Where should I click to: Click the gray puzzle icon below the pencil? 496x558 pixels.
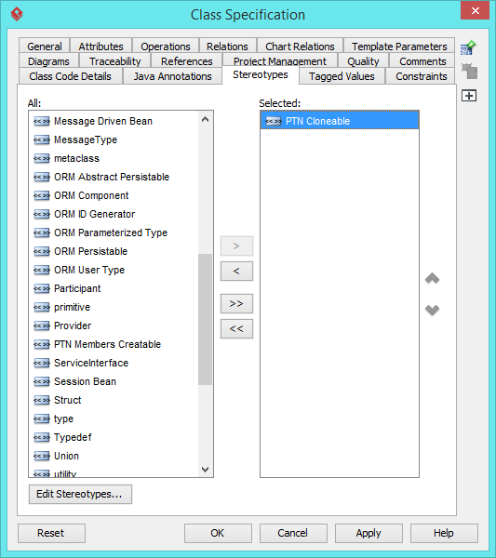(469, 72)
